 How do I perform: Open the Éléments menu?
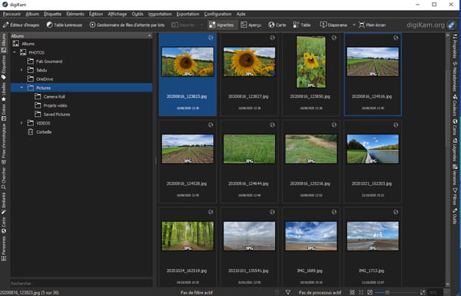[75, 14]
